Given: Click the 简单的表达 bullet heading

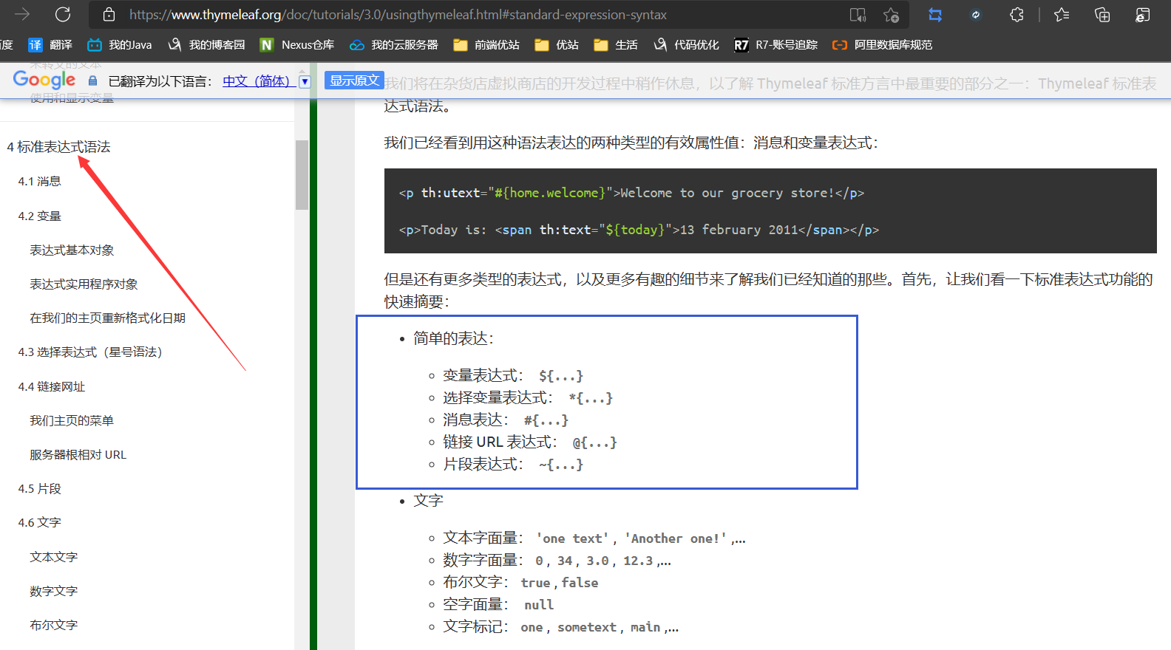Looking at the screenshot, I should pos(454,339).
